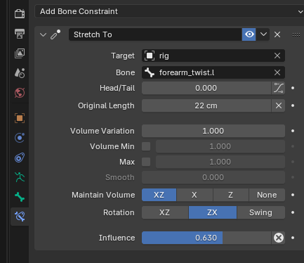Animate the Rotation property dot
The height and width of the screenshot is (263, 304).
point(293,212)
